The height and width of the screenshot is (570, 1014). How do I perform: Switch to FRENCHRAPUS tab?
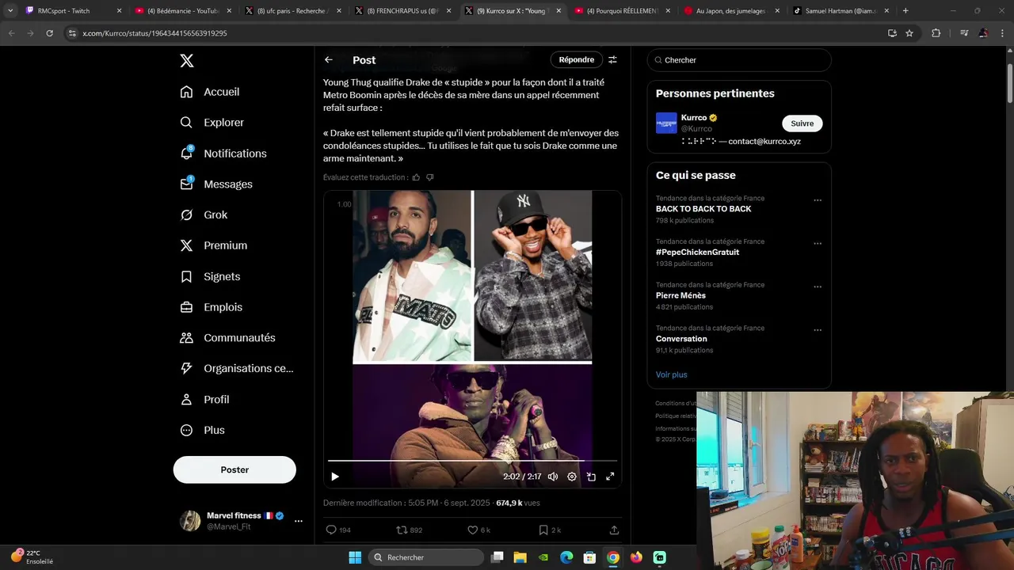pyautogui.click(x=402, y=11)
